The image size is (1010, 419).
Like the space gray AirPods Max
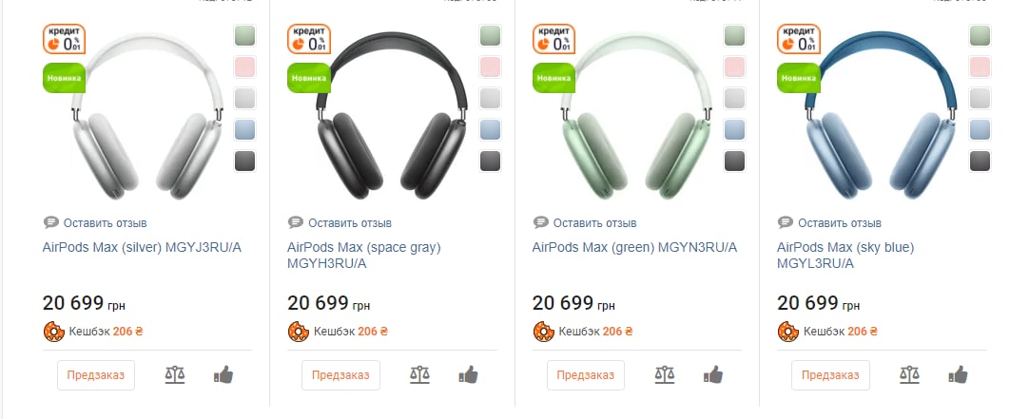click(467, 374)
